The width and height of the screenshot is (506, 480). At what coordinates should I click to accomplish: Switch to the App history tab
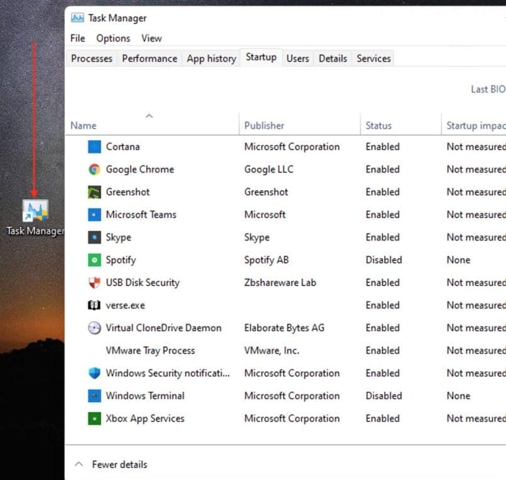click(211, 58)
